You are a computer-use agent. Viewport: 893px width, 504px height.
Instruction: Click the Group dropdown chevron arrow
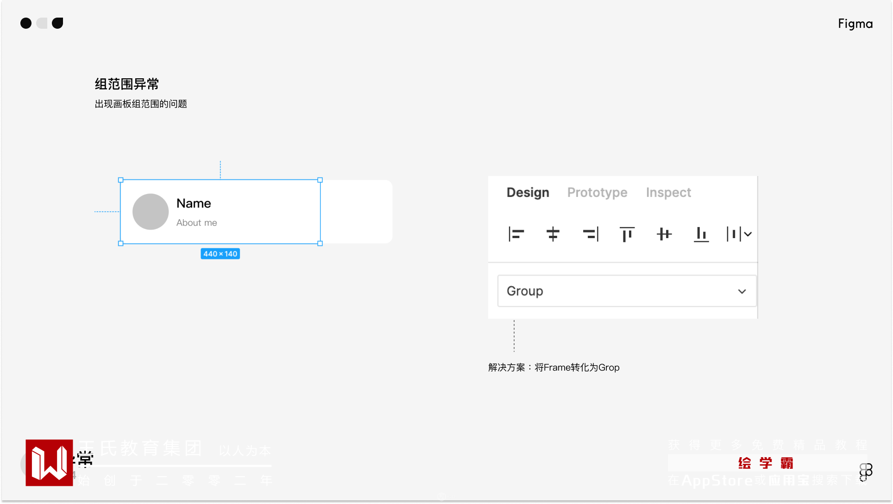742,291
